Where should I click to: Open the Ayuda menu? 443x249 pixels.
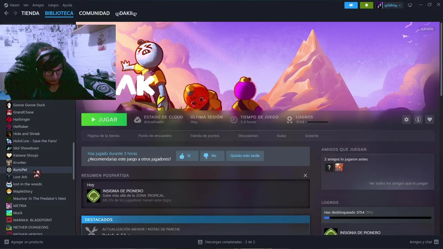[67, 5]
